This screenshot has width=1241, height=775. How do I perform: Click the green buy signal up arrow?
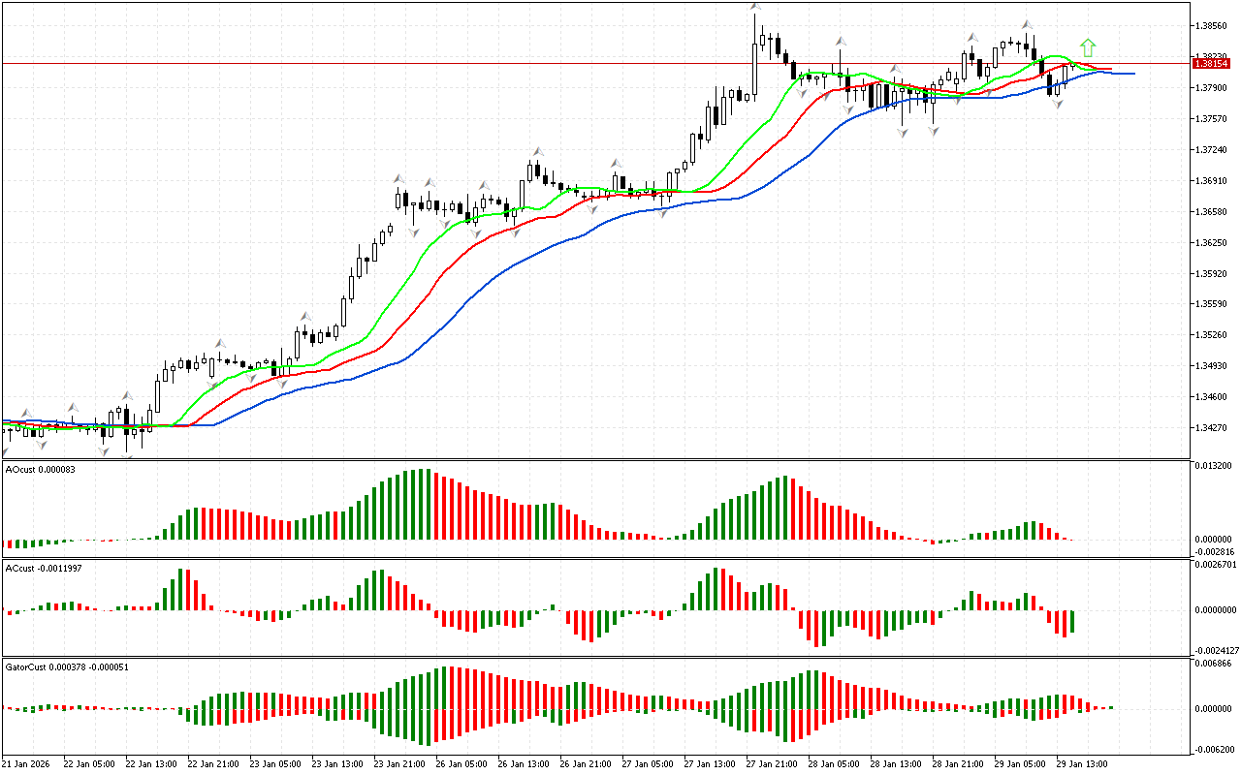pyautogui.click(x=1088, y=47)
